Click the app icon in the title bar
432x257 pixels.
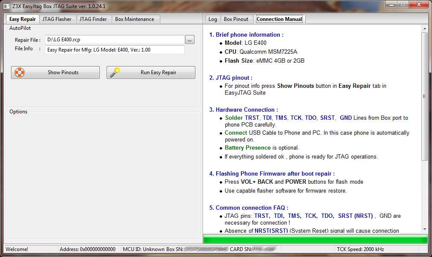[x=6, y=6]
